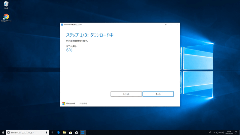Click the taskbar search box
This screenshot has width=240, height=135.
click(x=28, y=132)
